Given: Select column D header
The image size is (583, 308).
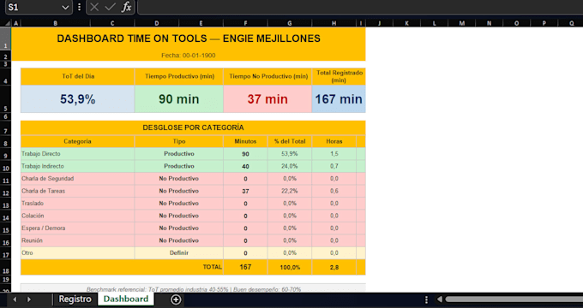Looking at the screenshot, I should point(157,23).
